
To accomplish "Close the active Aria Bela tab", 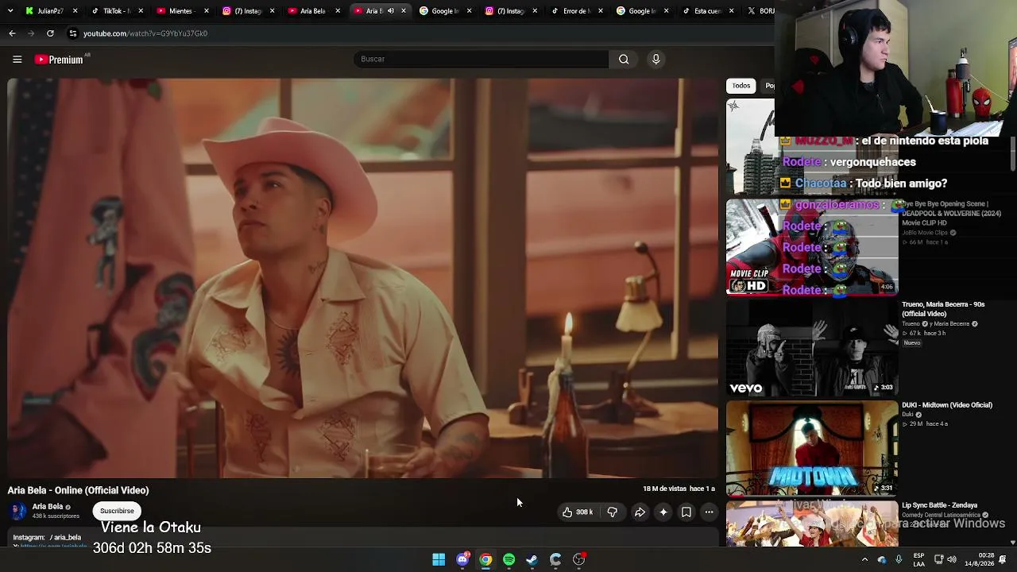I will (404, 11).
